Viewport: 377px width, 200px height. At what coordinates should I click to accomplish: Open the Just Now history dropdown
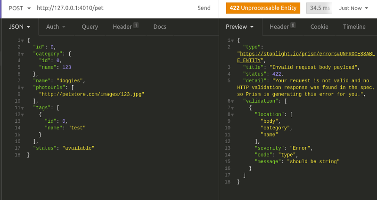tap(353, 8)
